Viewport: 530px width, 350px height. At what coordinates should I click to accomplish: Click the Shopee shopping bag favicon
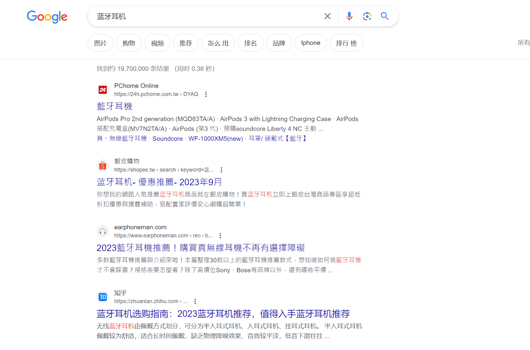(x=103, y=165)
